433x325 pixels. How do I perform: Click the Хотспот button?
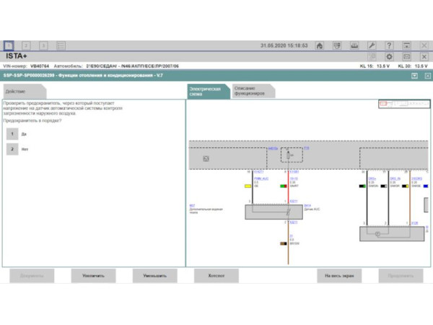point(216,275)
